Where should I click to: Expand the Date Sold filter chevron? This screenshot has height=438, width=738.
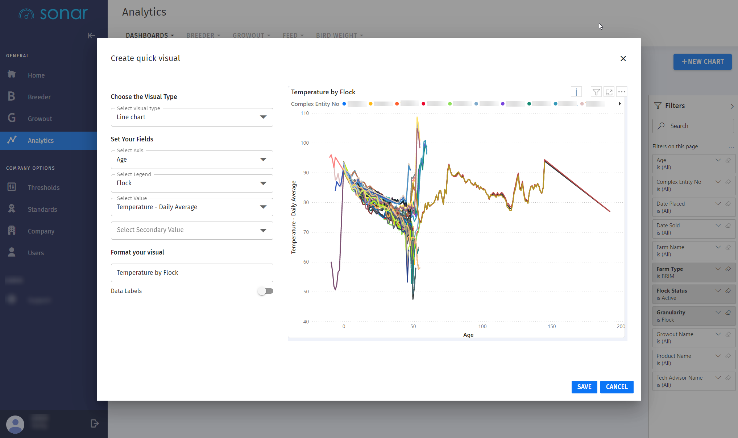point(718,225)
